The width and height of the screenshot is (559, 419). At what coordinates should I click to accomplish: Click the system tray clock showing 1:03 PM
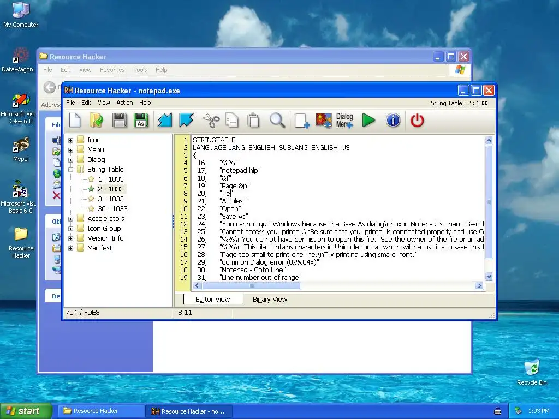point(539,411)
